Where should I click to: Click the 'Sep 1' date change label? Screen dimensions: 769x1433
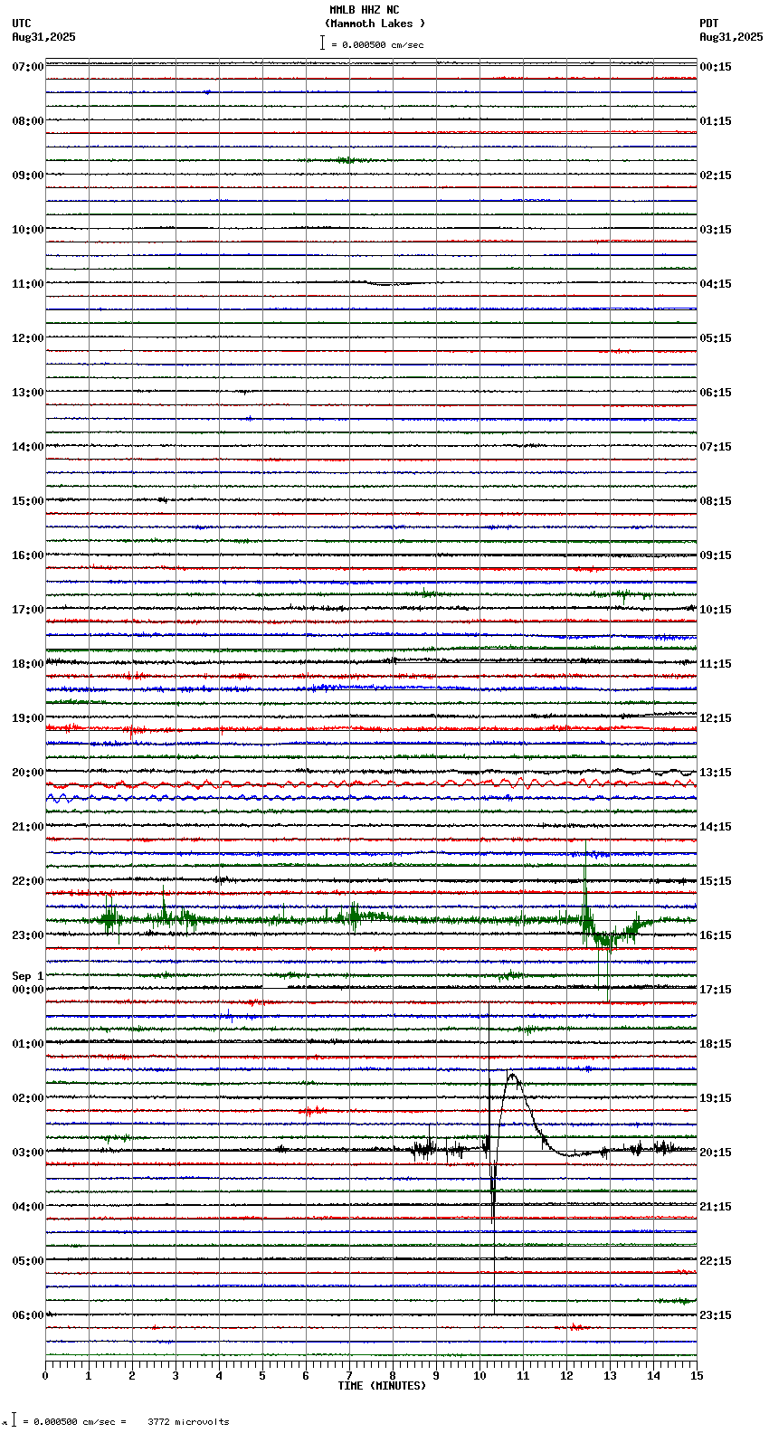28,976
